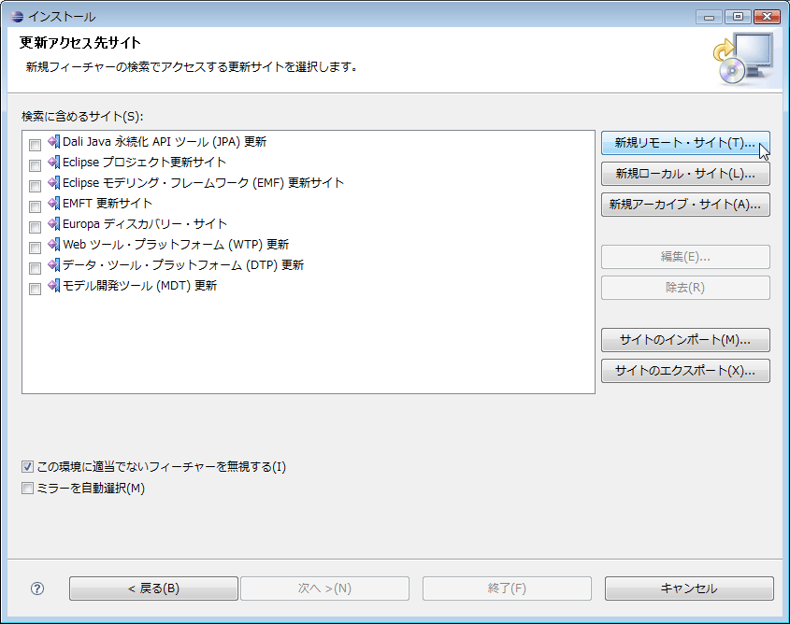Tick the モデル開発ツール (MDT) 更新 checkbox
Viewport: 790px width, 624px height.
pos(35,290)
